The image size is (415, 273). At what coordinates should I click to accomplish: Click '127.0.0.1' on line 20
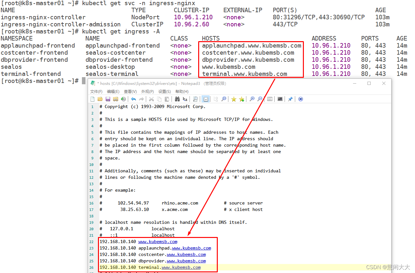121,229
